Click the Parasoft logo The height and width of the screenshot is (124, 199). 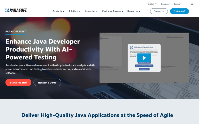pyautogui.click(x=16, y=10)
